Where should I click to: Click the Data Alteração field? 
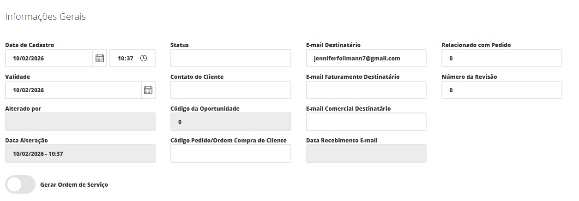coord(80,154)
